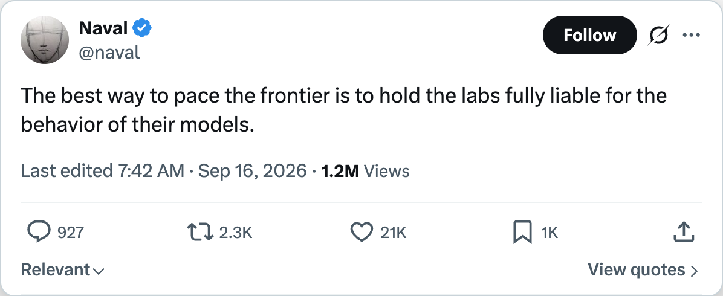Click the 21K likes count
This screenshot has width=723, height=296.
(x=394, y=233)
